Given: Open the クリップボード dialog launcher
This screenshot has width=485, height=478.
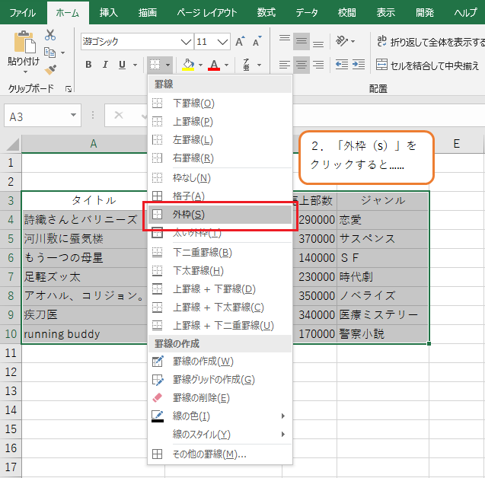Looking at the screenshot, I should [x=69, y=89].
